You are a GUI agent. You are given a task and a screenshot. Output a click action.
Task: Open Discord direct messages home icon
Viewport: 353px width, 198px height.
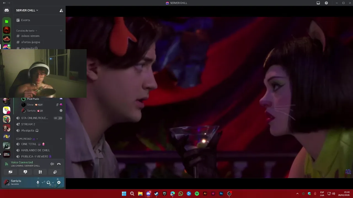tap(7, 10)
